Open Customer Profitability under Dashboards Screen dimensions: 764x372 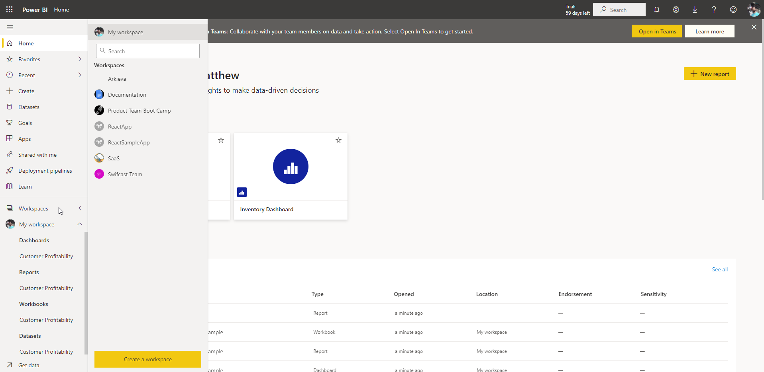click(x=46, y=256)
